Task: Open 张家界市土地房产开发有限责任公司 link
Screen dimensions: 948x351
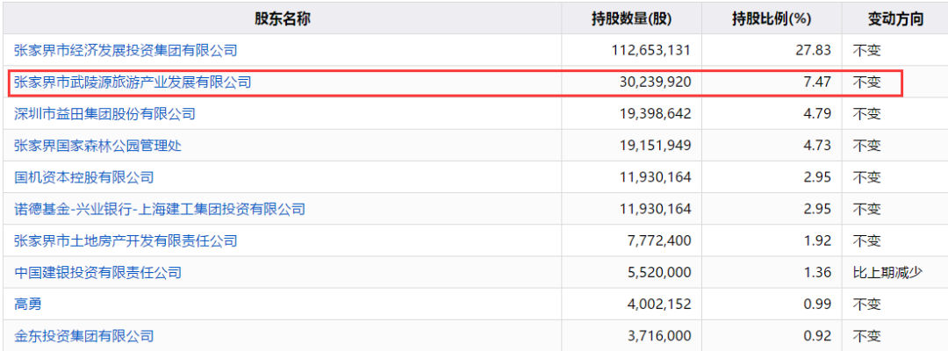Action: pyautogui.click(x=126, y=240)
